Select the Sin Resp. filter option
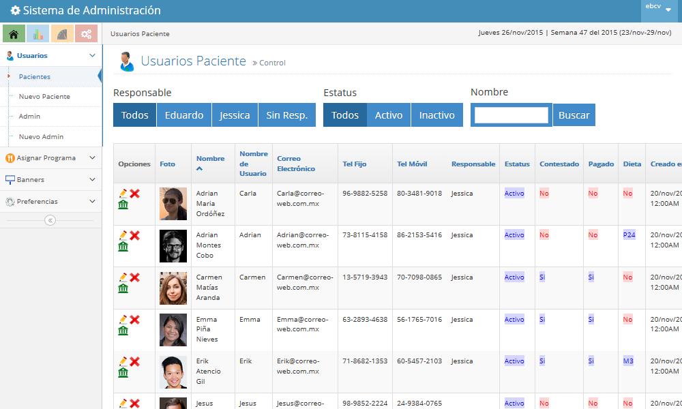 pos(286,115)
